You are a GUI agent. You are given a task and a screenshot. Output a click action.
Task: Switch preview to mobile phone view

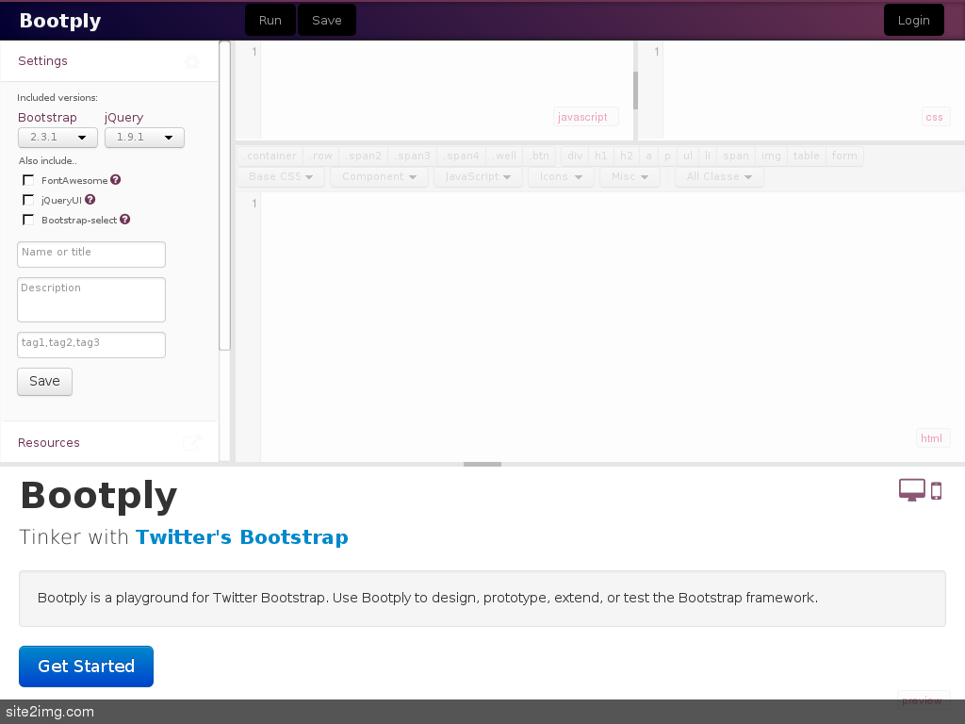click(936, 490)
